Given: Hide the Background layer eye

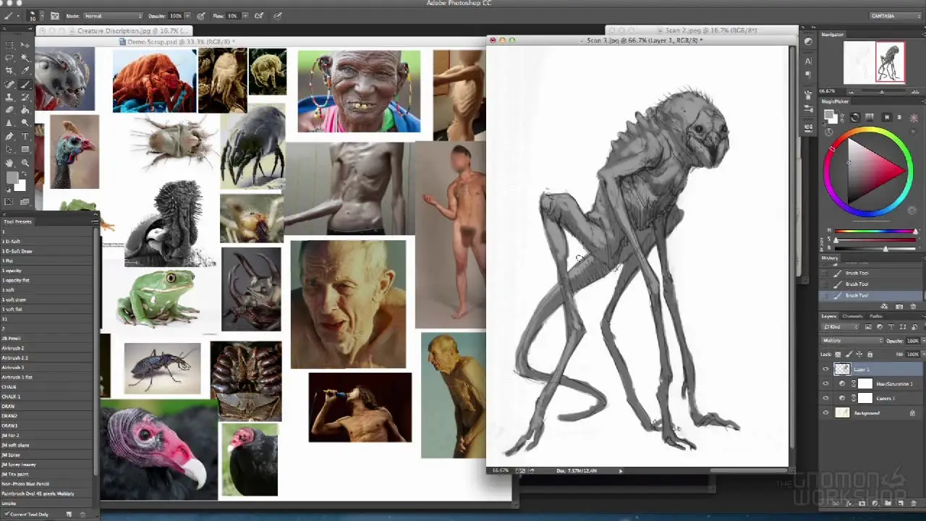Looking at the screenshot, I should click(x=825, y=412).
